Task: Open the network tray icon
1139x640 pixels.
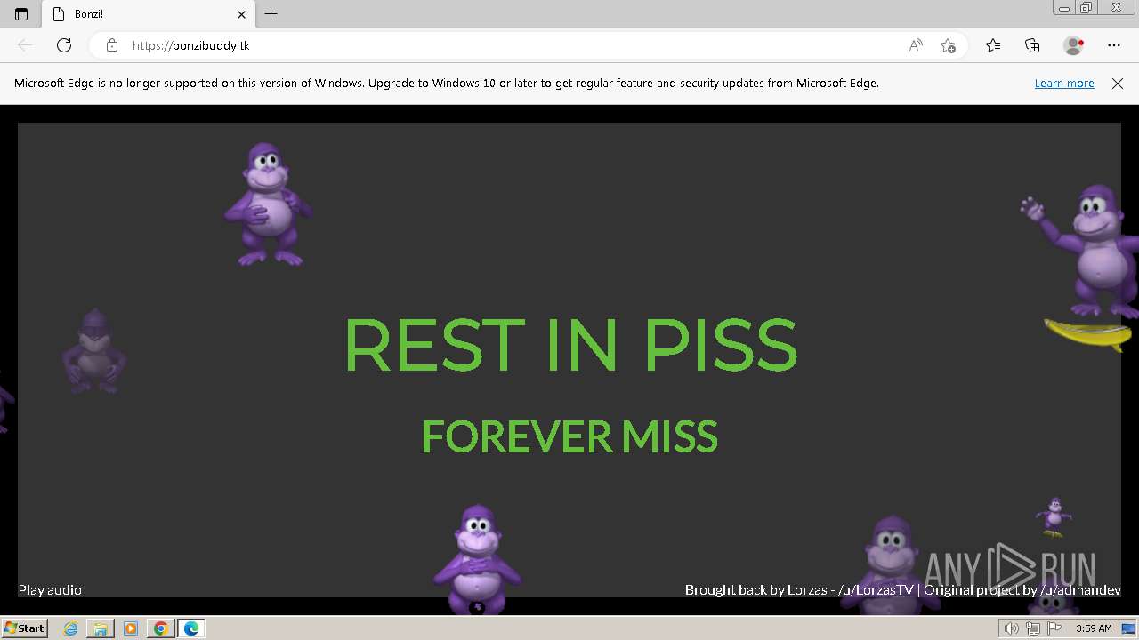Action: click(x=1033, y=628)
